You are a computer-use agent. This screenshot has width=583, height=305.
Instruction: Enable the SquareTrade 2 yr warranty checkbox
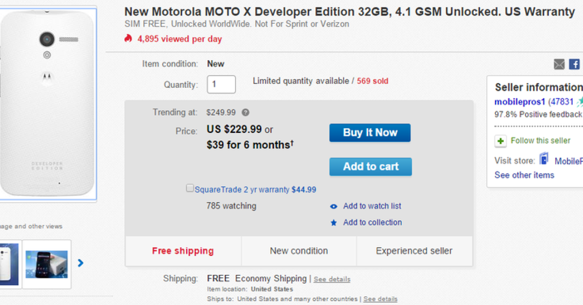[190, 188]
